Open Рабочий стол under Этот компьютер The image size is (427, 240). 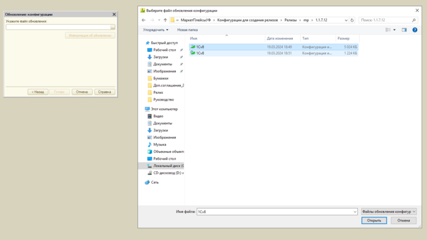click(164, 159)
